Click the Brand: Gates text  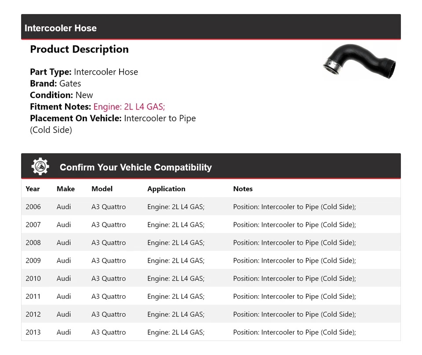coord(55,83)
